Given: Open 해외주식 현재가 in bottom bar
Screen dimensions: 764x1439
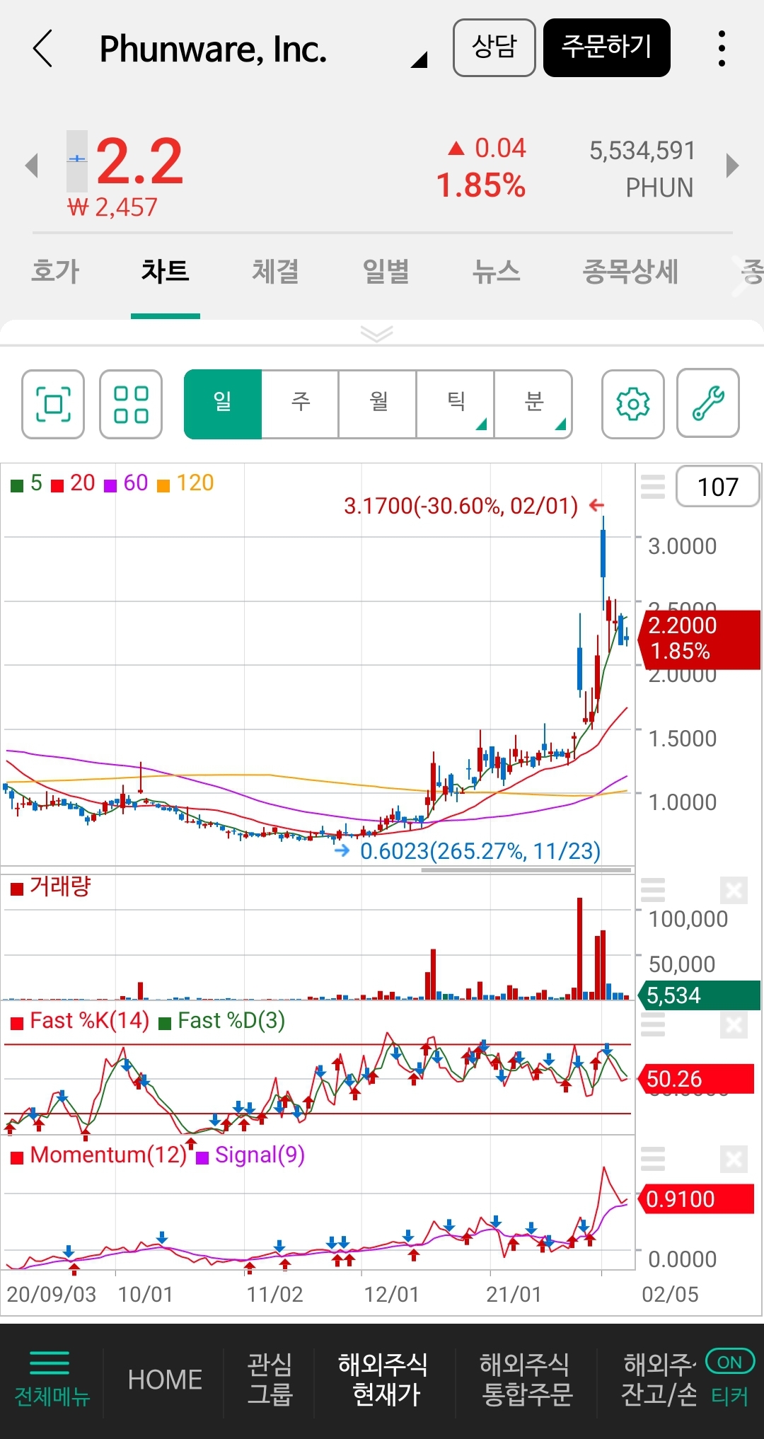Looking at the screenshot, I should point(383,1379).
